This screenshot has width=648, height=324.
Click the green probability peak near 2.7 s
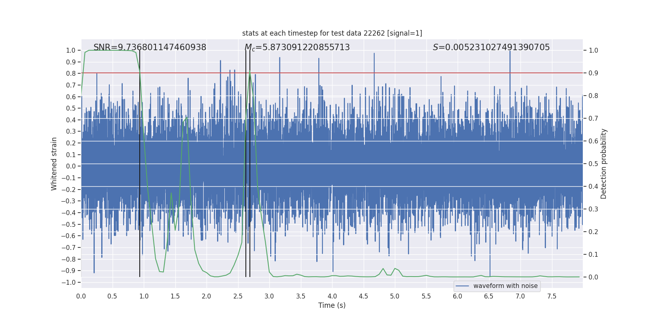250,71
